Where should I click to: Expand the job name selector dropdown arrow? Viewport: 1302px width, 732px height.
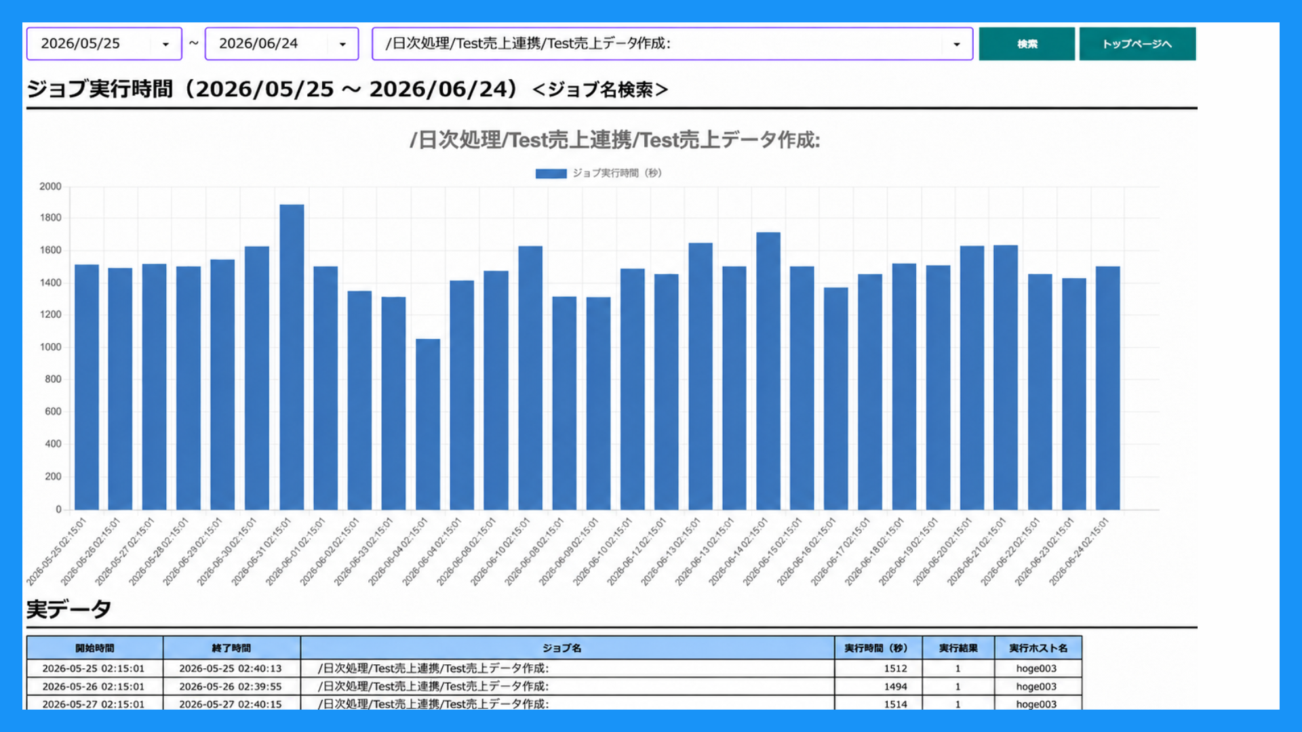click(956, 44)
